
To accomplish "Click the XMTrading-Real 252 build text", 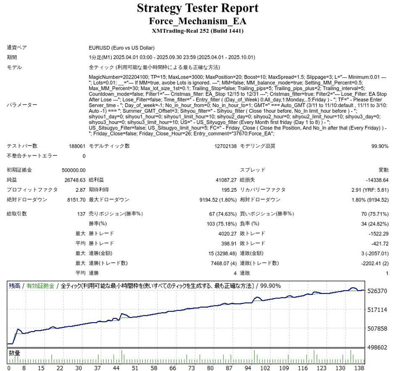I will [x=197, y=31].
